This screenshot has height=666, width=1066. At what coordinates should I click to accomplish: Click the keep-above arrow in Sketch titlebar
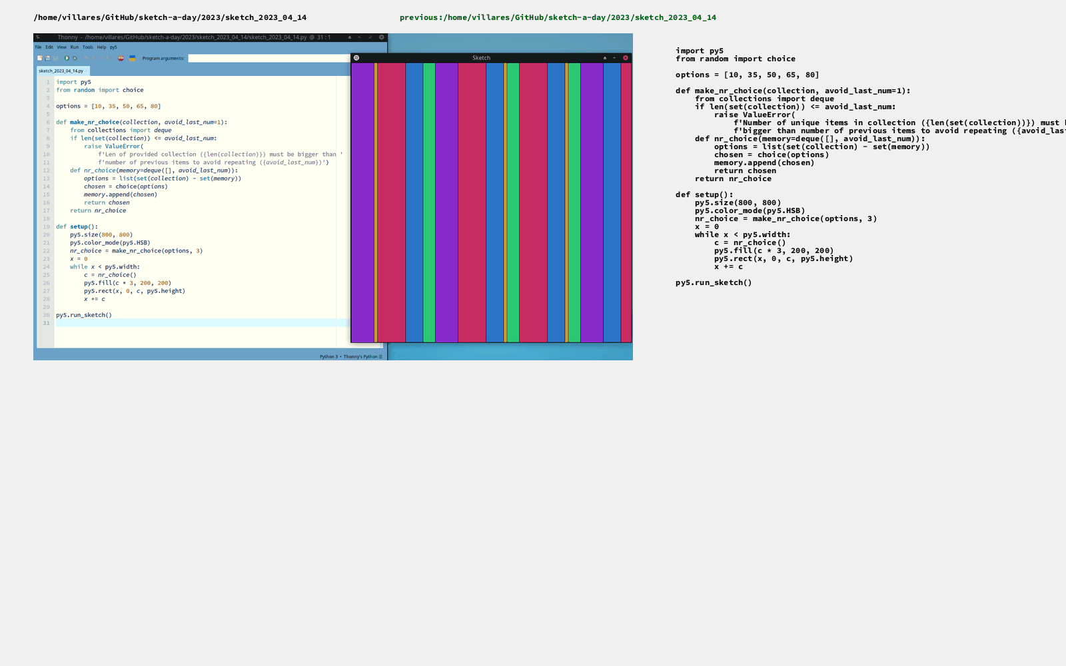pos(605,58)
